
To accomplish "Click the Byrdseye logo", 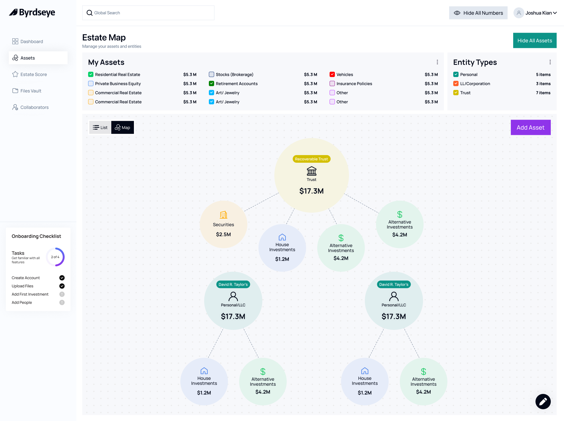I will click(32, 12).
